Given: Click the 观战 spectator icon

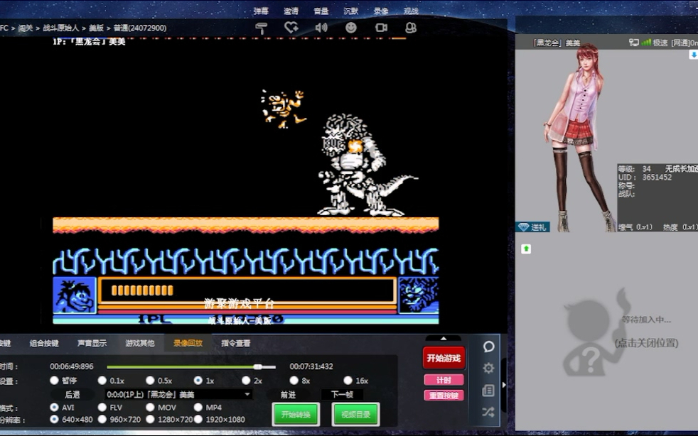Looking at the screenshot, I should (x=411, y=28).
